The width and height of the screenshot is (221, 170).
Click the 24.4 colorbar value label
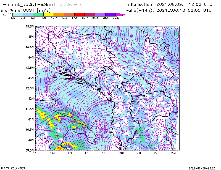pos(95,18)
